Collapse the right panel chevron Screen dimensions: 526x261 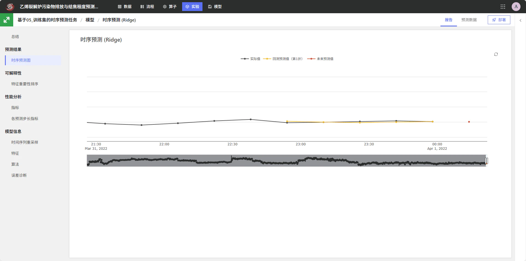tap(520, 20)
